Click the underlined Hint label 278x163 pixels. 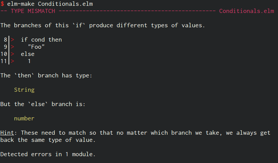pos(7,133)
